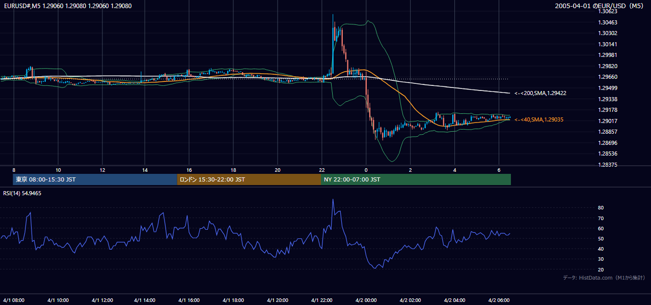Click price axis value 1.30302

pyautogui.click(x=608, y=33)
